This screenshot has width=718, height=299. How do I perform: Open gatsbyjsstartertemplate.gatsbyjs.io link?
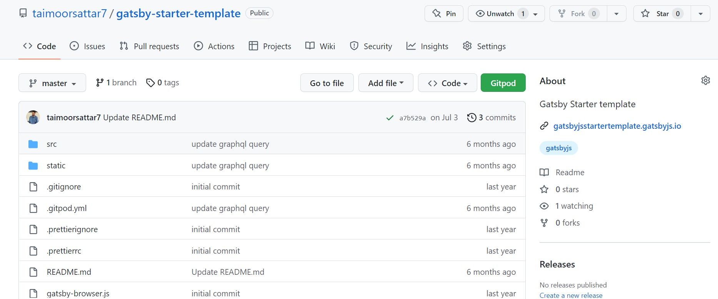point(617,126)
